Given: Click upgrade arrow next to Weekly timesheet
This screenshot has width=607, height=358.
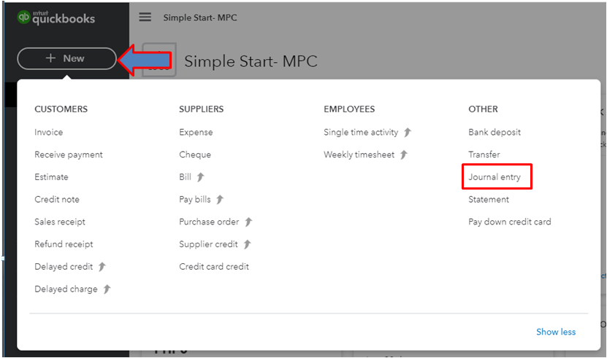Looking at the screenshot, I should [x=404, y=155].
